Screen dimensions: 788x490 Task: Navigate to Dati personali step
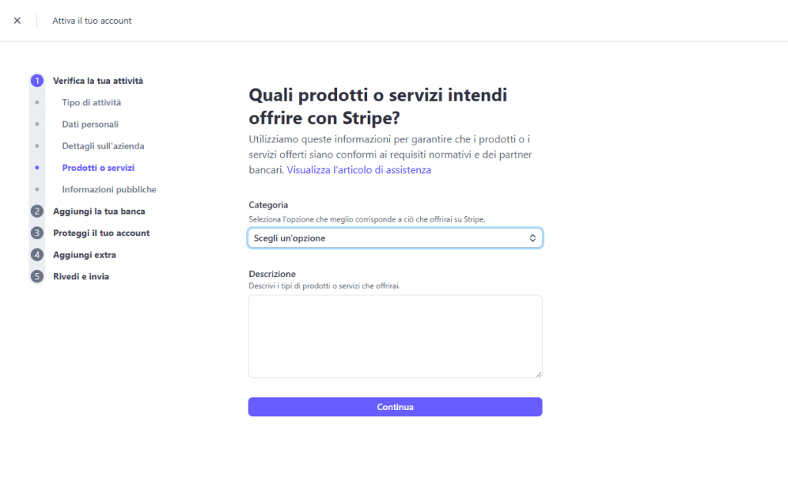coord(90,123)
